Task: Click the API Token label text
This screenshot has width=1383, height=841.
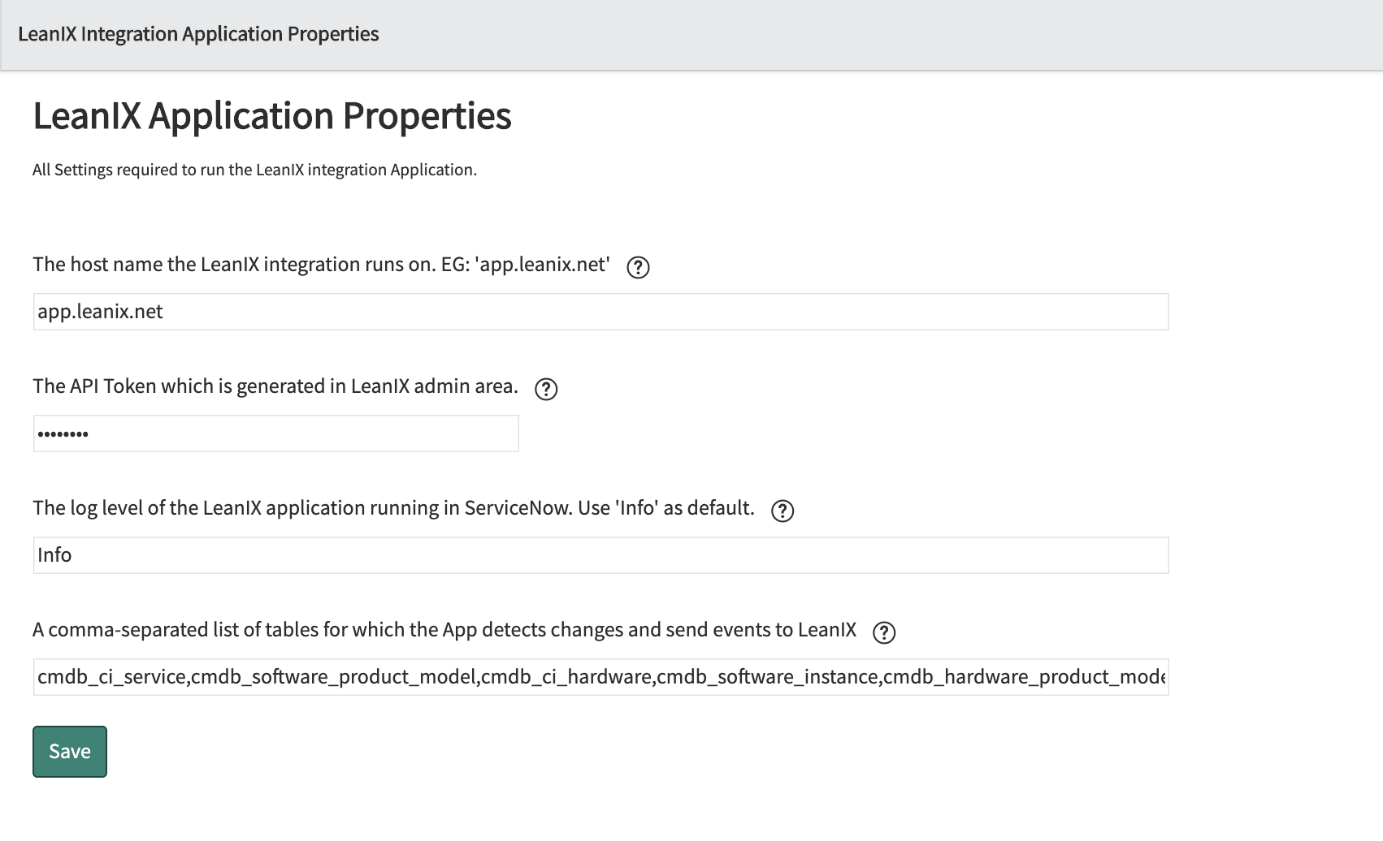Action: (x=275, y=386)
